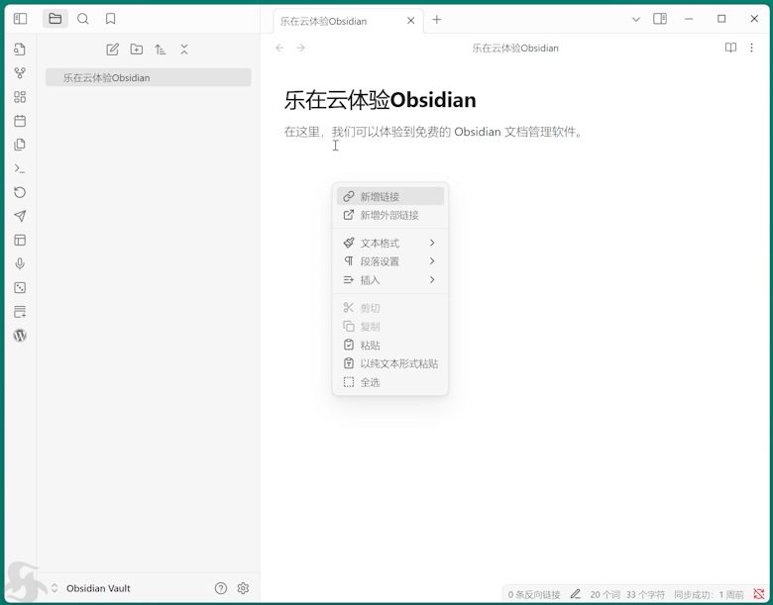Click the templates copy-pages icon
Screen dimensions: 773x605
click(x=20, y=145)
